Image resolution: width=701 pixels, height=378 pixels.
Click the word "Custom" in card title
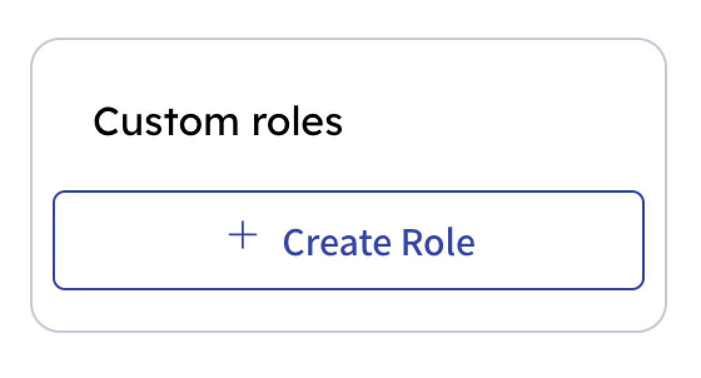tap(166, 121)
